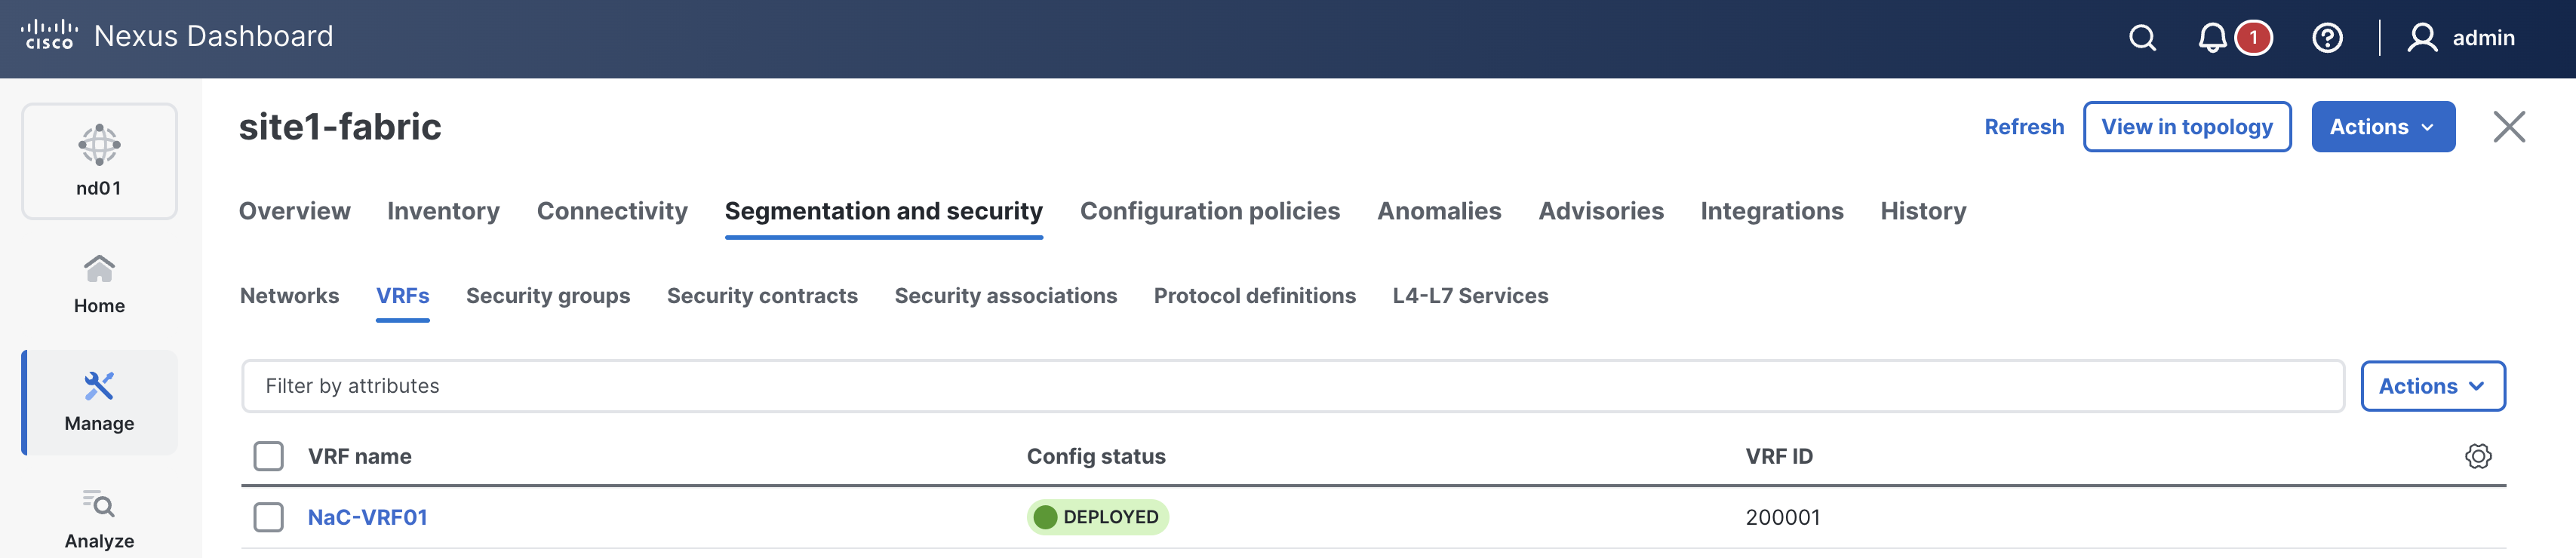Open the NaC-VRF01 VRF link
Image resolution: width=2576 pixels, height=558 pixels.
(367, 517)
